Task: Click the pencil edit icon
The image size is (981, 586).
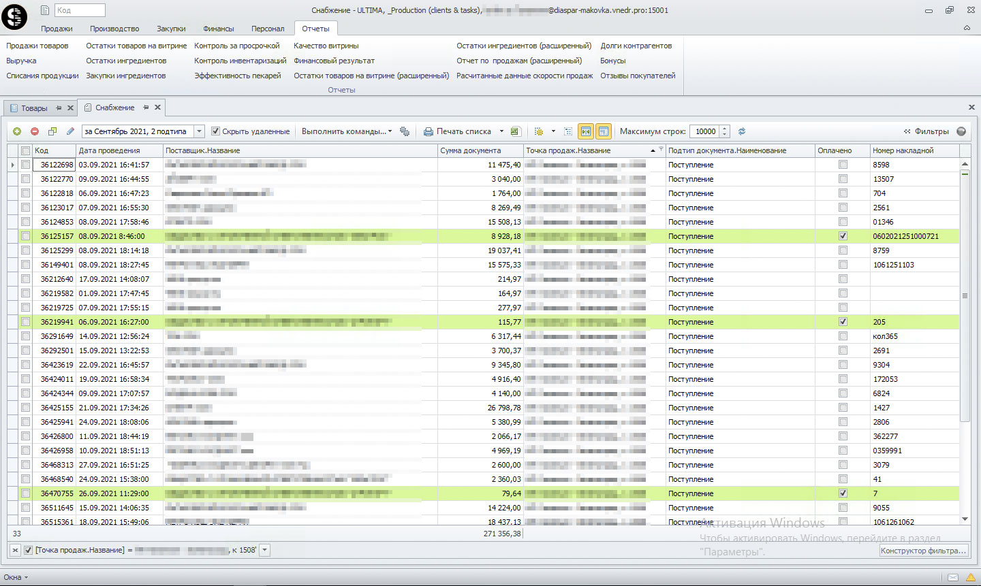Action: tap(70, 131)
